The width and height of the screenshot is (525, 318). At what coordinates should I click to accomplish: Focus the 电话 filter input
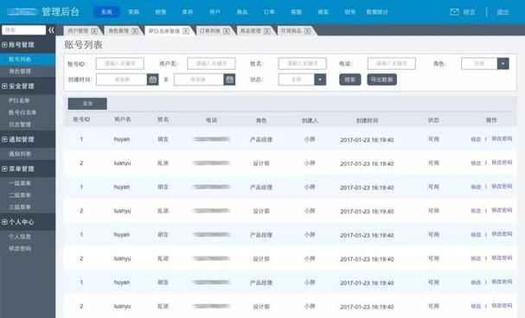(x=392, y=64)
